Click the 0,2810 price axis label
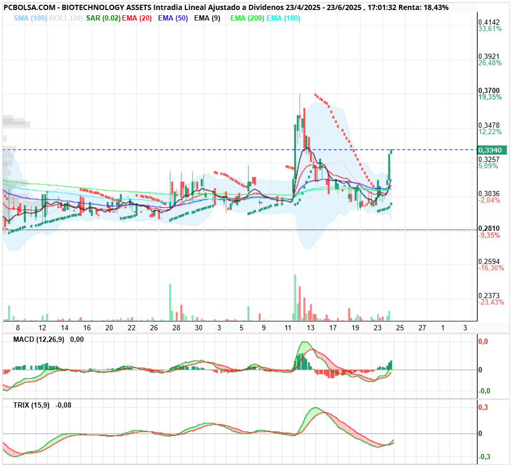Viewport: 512px width, 467px height. [x=489, y=228]
